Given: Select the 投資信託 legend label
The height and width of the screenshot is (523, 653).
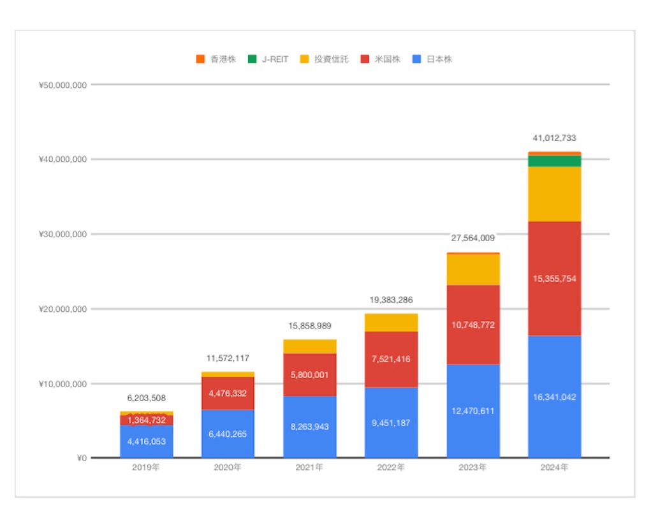Looking at the screenshot, I should [332, 59].
